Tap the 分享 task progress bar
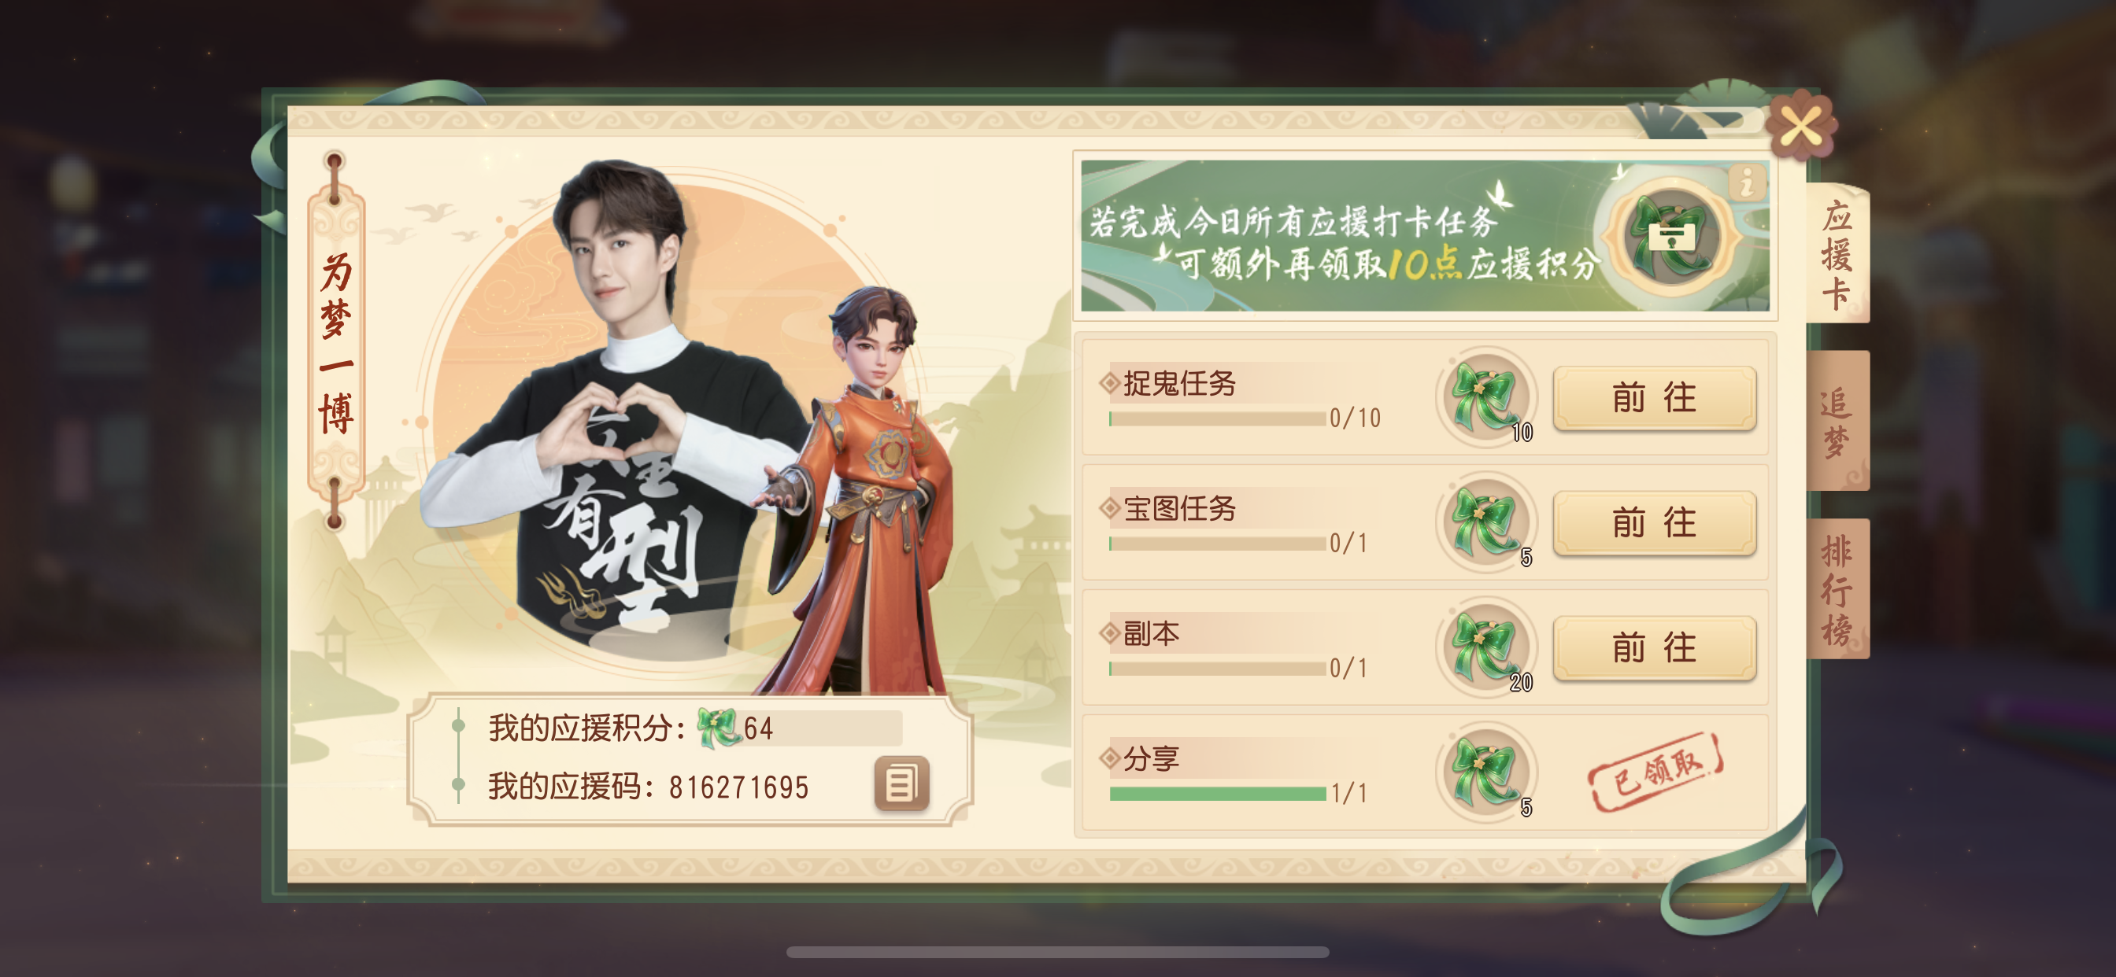This screenshot has height=977, width=2116. [1217, 794]
